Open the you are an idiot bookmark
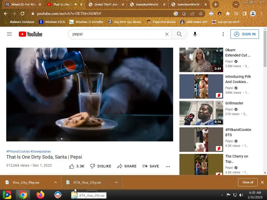This screenshot has width=267, height=200. pyautogui.click(x=225, y=22)
